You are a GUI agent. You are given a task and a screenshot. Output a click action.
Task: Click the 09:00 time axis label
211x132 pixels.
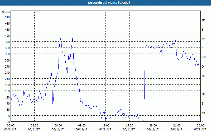point(81,126)
